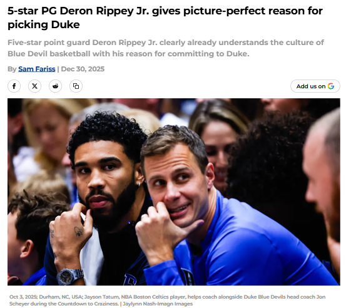This screenshot has width=346, height=308.
Task: Click "Countdown to Craziness" in the caption
Action: click(88, 304)
